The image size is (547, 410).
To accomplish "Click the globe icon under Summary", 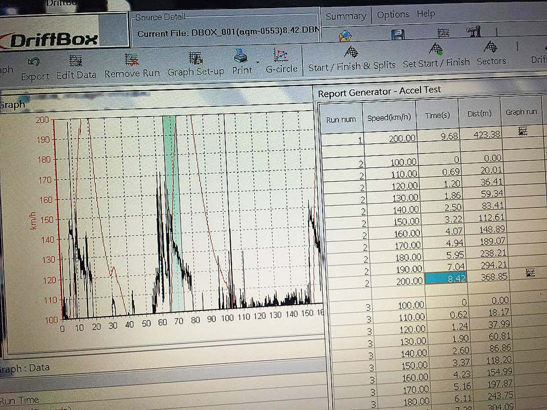I will (x=346, y=35).
